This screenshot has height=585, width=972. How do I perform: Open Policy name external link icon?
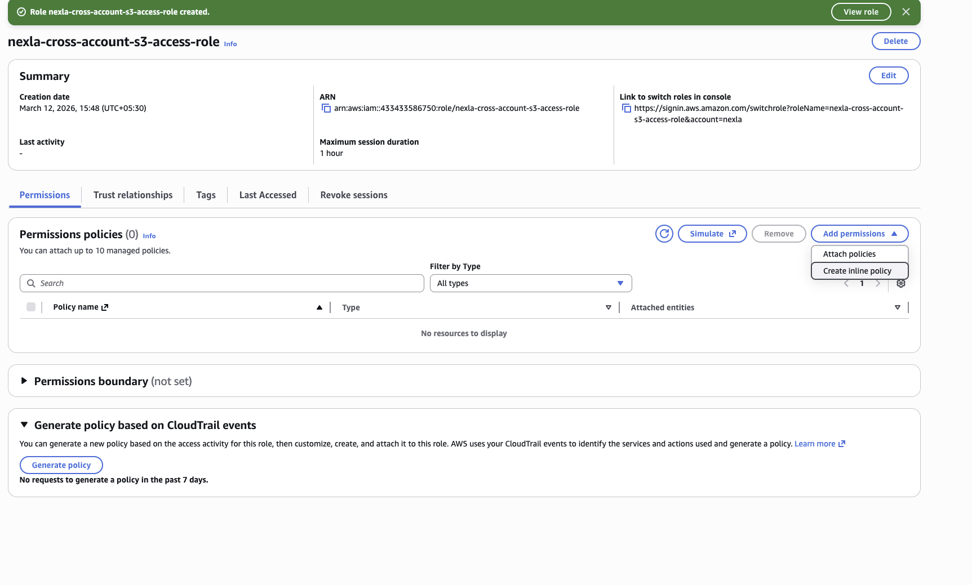tap(105, 307)
